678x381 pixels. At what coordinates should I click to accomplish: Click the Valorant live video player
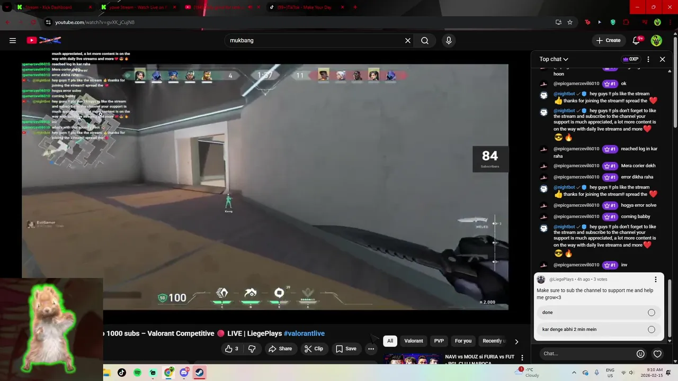pos(265,187)
